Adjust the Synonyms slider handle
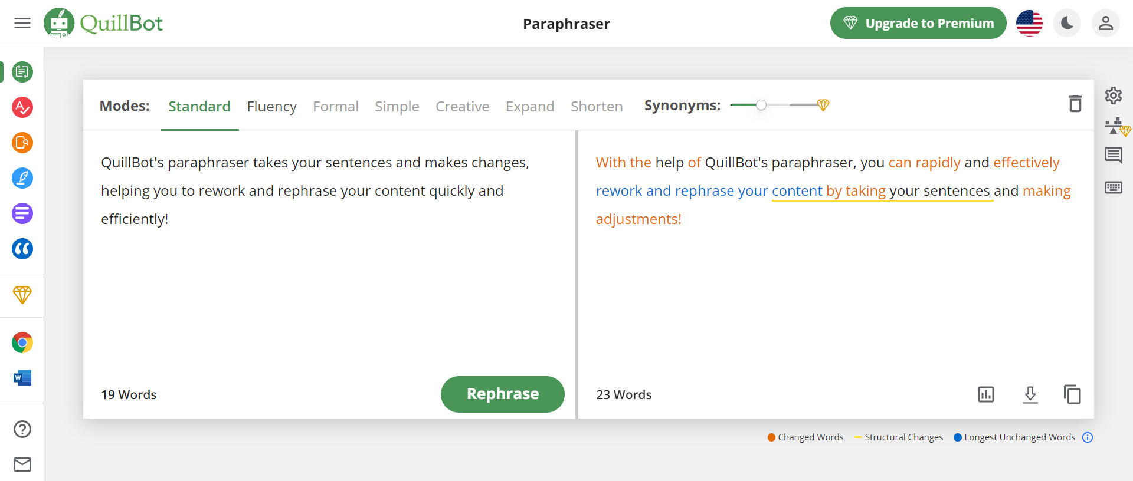1133x481 pixels. click(761, 105)
